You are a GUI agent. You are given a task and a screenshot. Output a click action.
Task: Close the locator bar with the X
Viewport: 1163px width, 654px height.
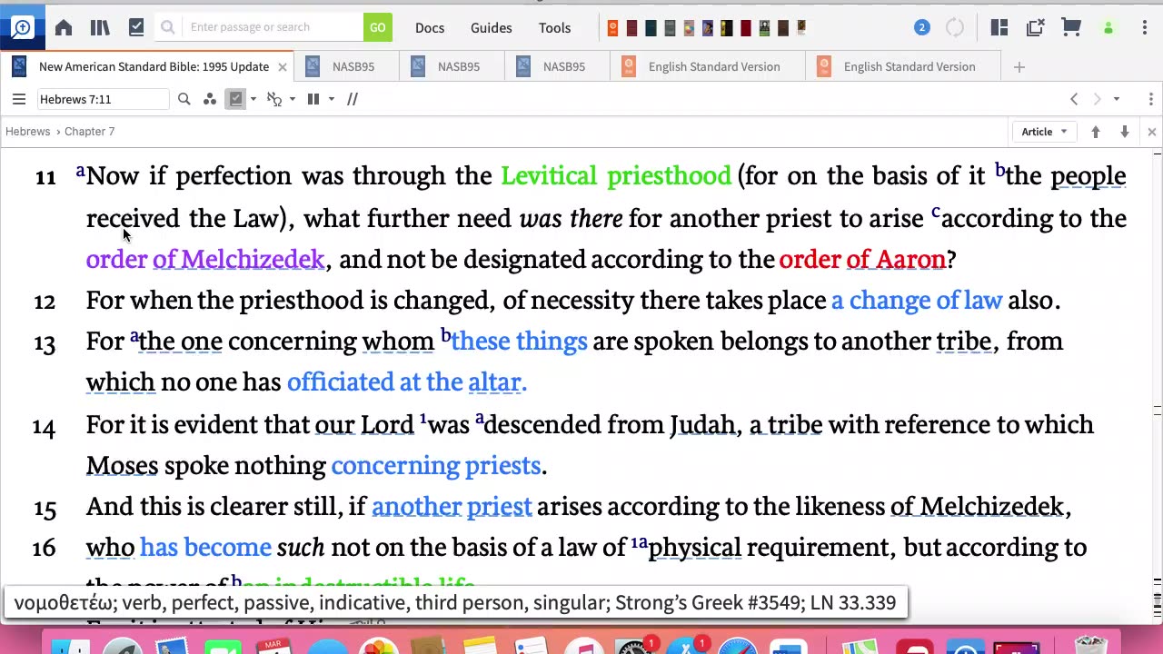click(1151, 132)
